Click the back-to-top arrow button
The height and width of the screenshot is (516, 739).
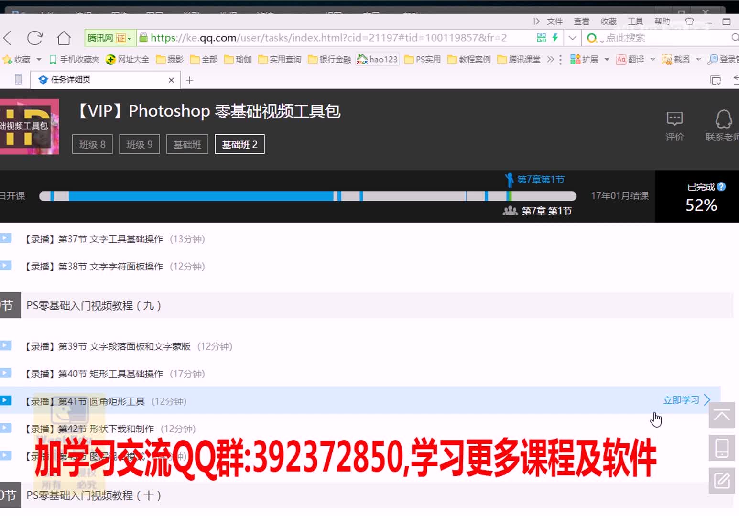pyautogui.click(x=722, y=415)
